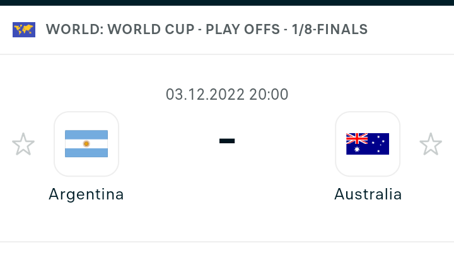
Task: Click the dark top bar of the page
Action: [x=227, y=3]
